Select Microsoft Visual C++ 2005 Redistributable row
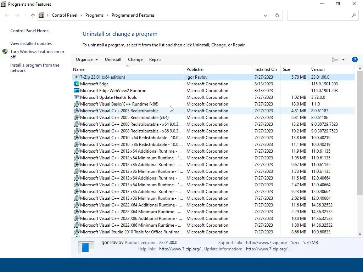The width and height of the screenshot is (363, 272). tap(213, 110)
